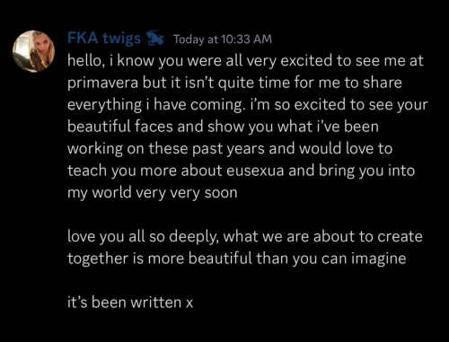Click the word create ending the line

coord(400,237)
